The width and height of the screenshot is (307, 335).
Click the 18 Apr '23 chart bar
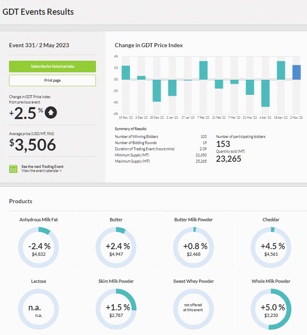(x=281, y=71)
